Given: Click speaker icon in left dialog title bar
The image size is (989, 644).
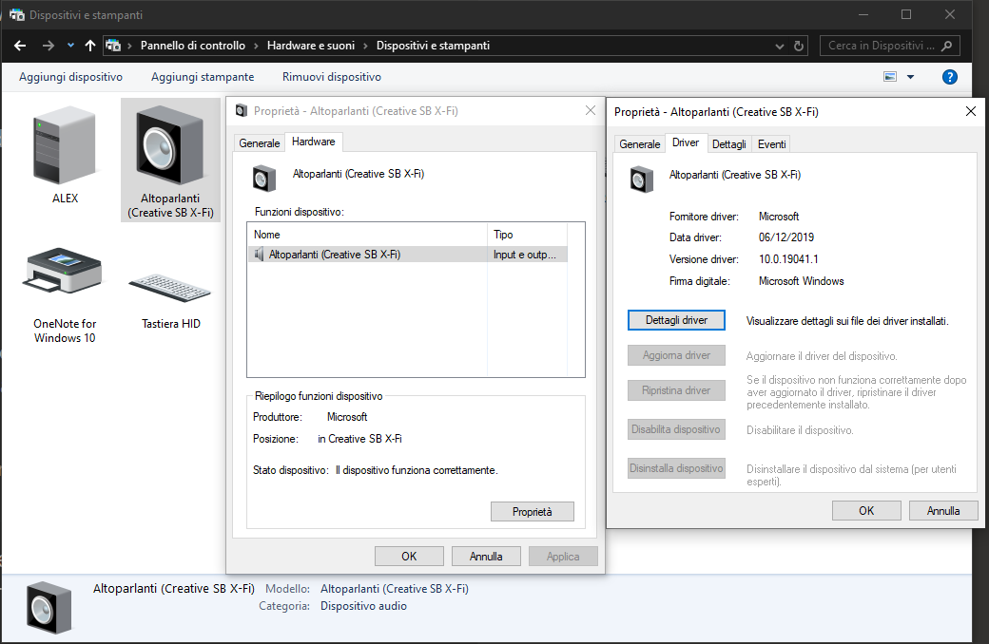Looking at the screenshot, I should pos(241,111).
